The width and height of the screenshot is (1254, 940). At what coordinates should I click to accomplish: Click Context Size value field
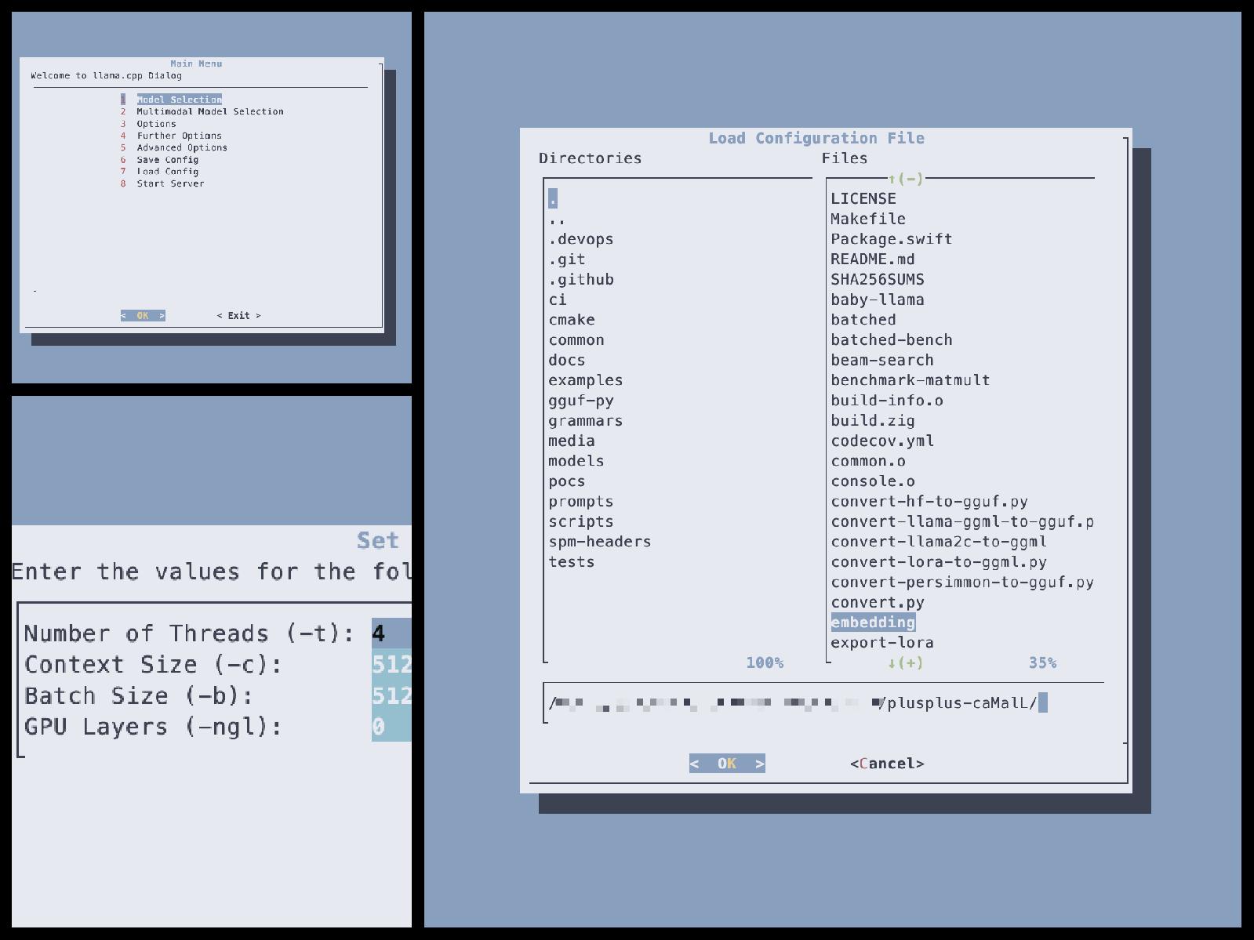pyautogui.click(x=391, y=665)
